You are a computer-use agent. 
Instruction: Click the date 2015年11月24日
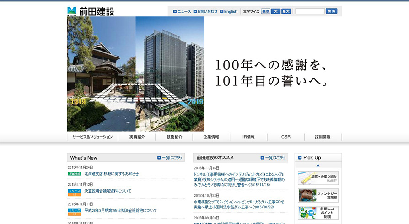tap(81, 167)
